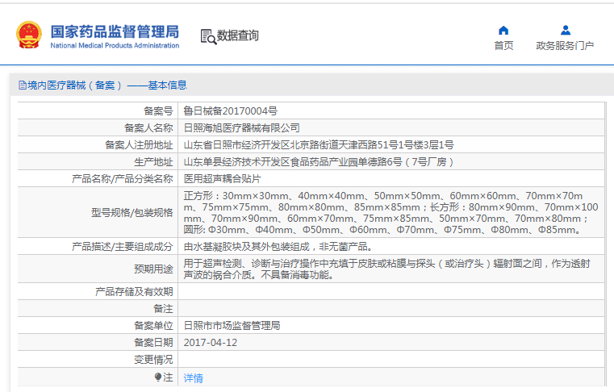The height and width of the screenshot is (392, 614).
Task: Click the 数据查询 magnifier document icon
Action: pyautogui.click(x=207, y=36)
